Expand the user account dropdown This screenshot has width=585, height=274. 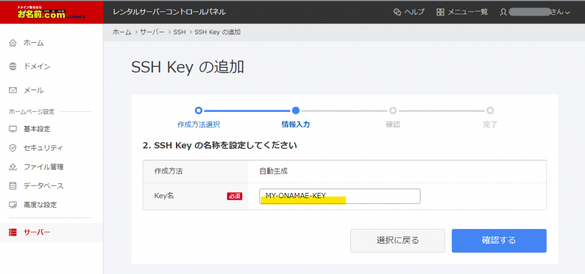pyautogui.click(x=535, y=12)
